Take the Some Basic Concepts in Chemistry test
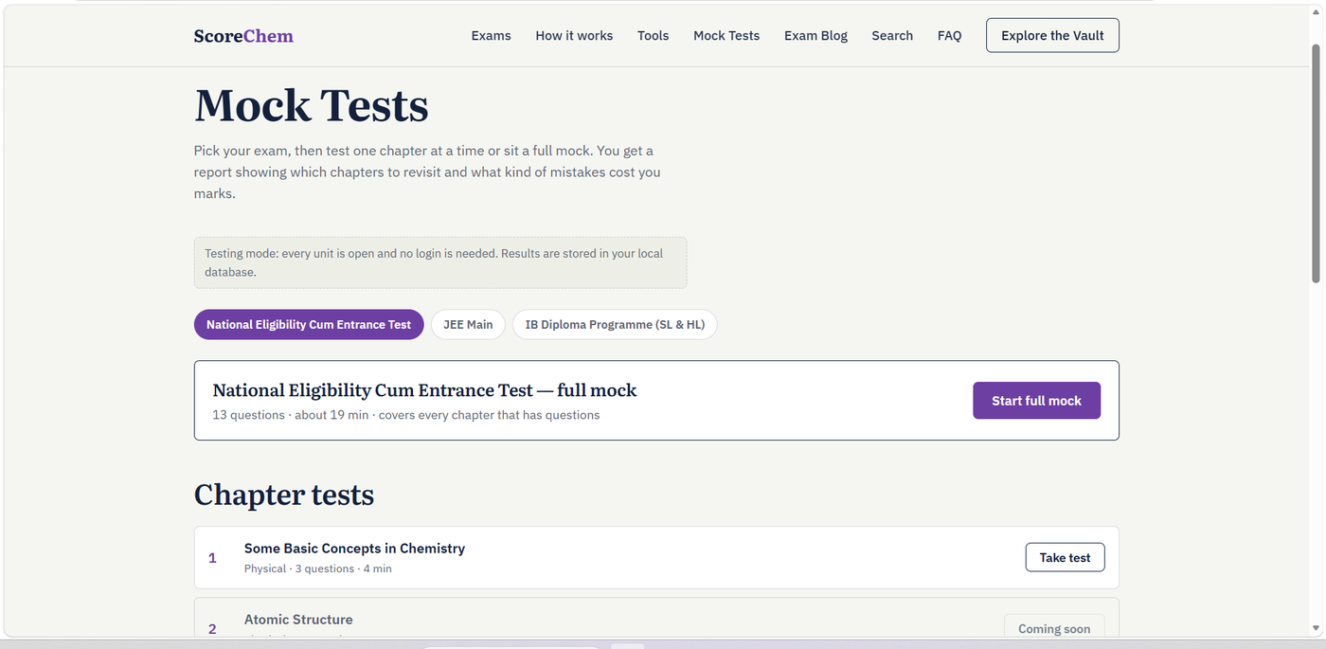 tap(1065, 558)
